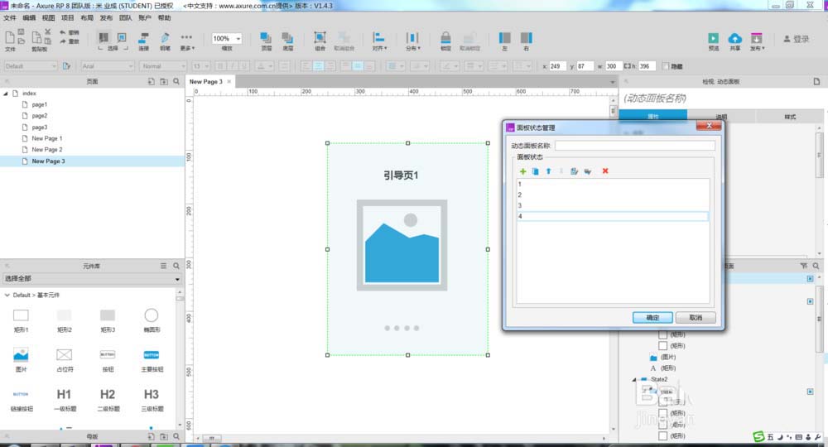This screenshot has width=828, height=447.
Task: Click the red delete state icon
Action: (x=605, y=171)
